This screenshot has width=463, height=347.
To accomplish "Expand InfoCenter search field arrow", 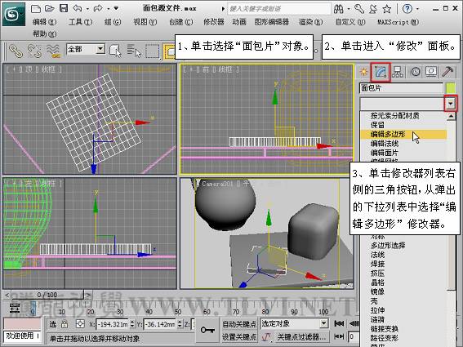I will [x=223, y=9].
